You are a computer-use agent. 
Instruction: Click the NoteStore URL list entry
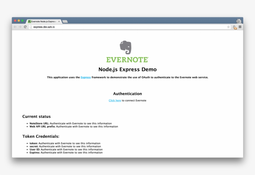(x=71, y=123)
